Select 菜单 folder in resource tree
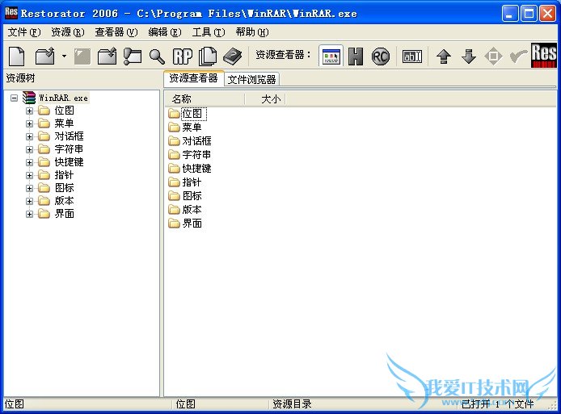The height and width of the screenshot is (414, 561). coord(65,123)
